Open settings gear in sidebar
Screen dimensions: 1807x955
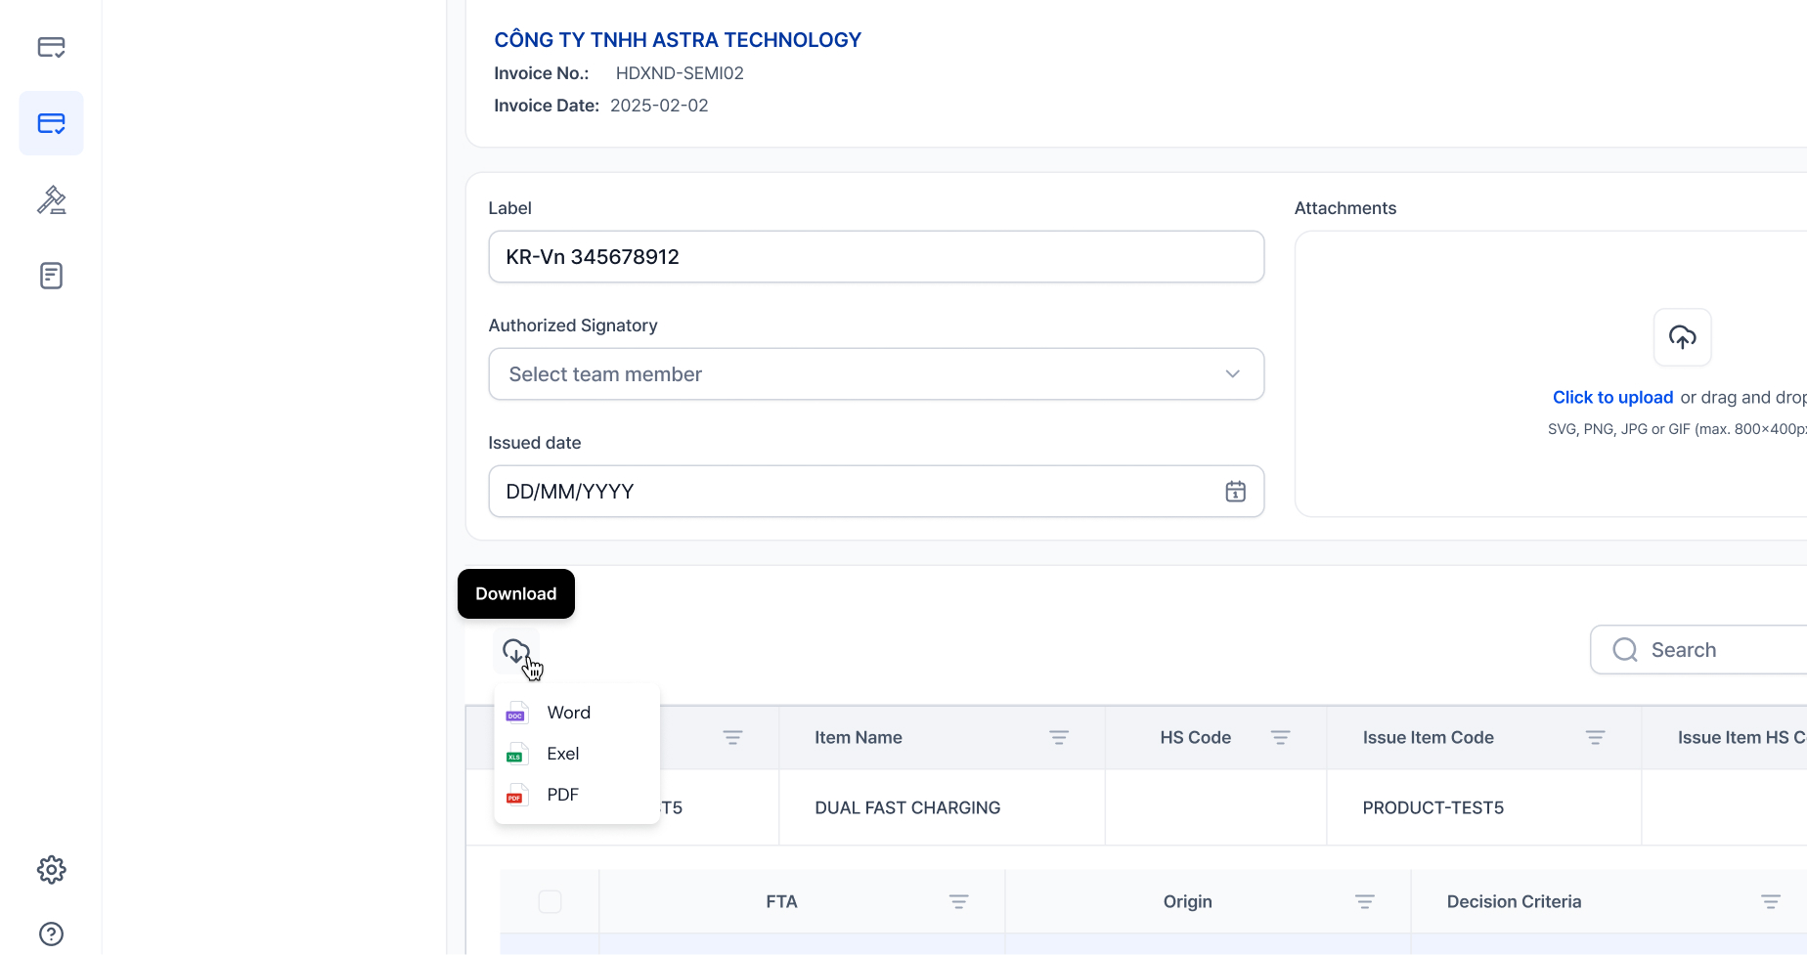pyautogui.click(x=51, y=869)
